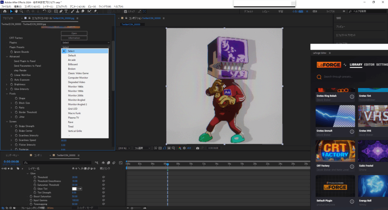The image size is (388, 210).
Task: Toggle stopwatch for Ignore Bounds
Action: [12, 52]
